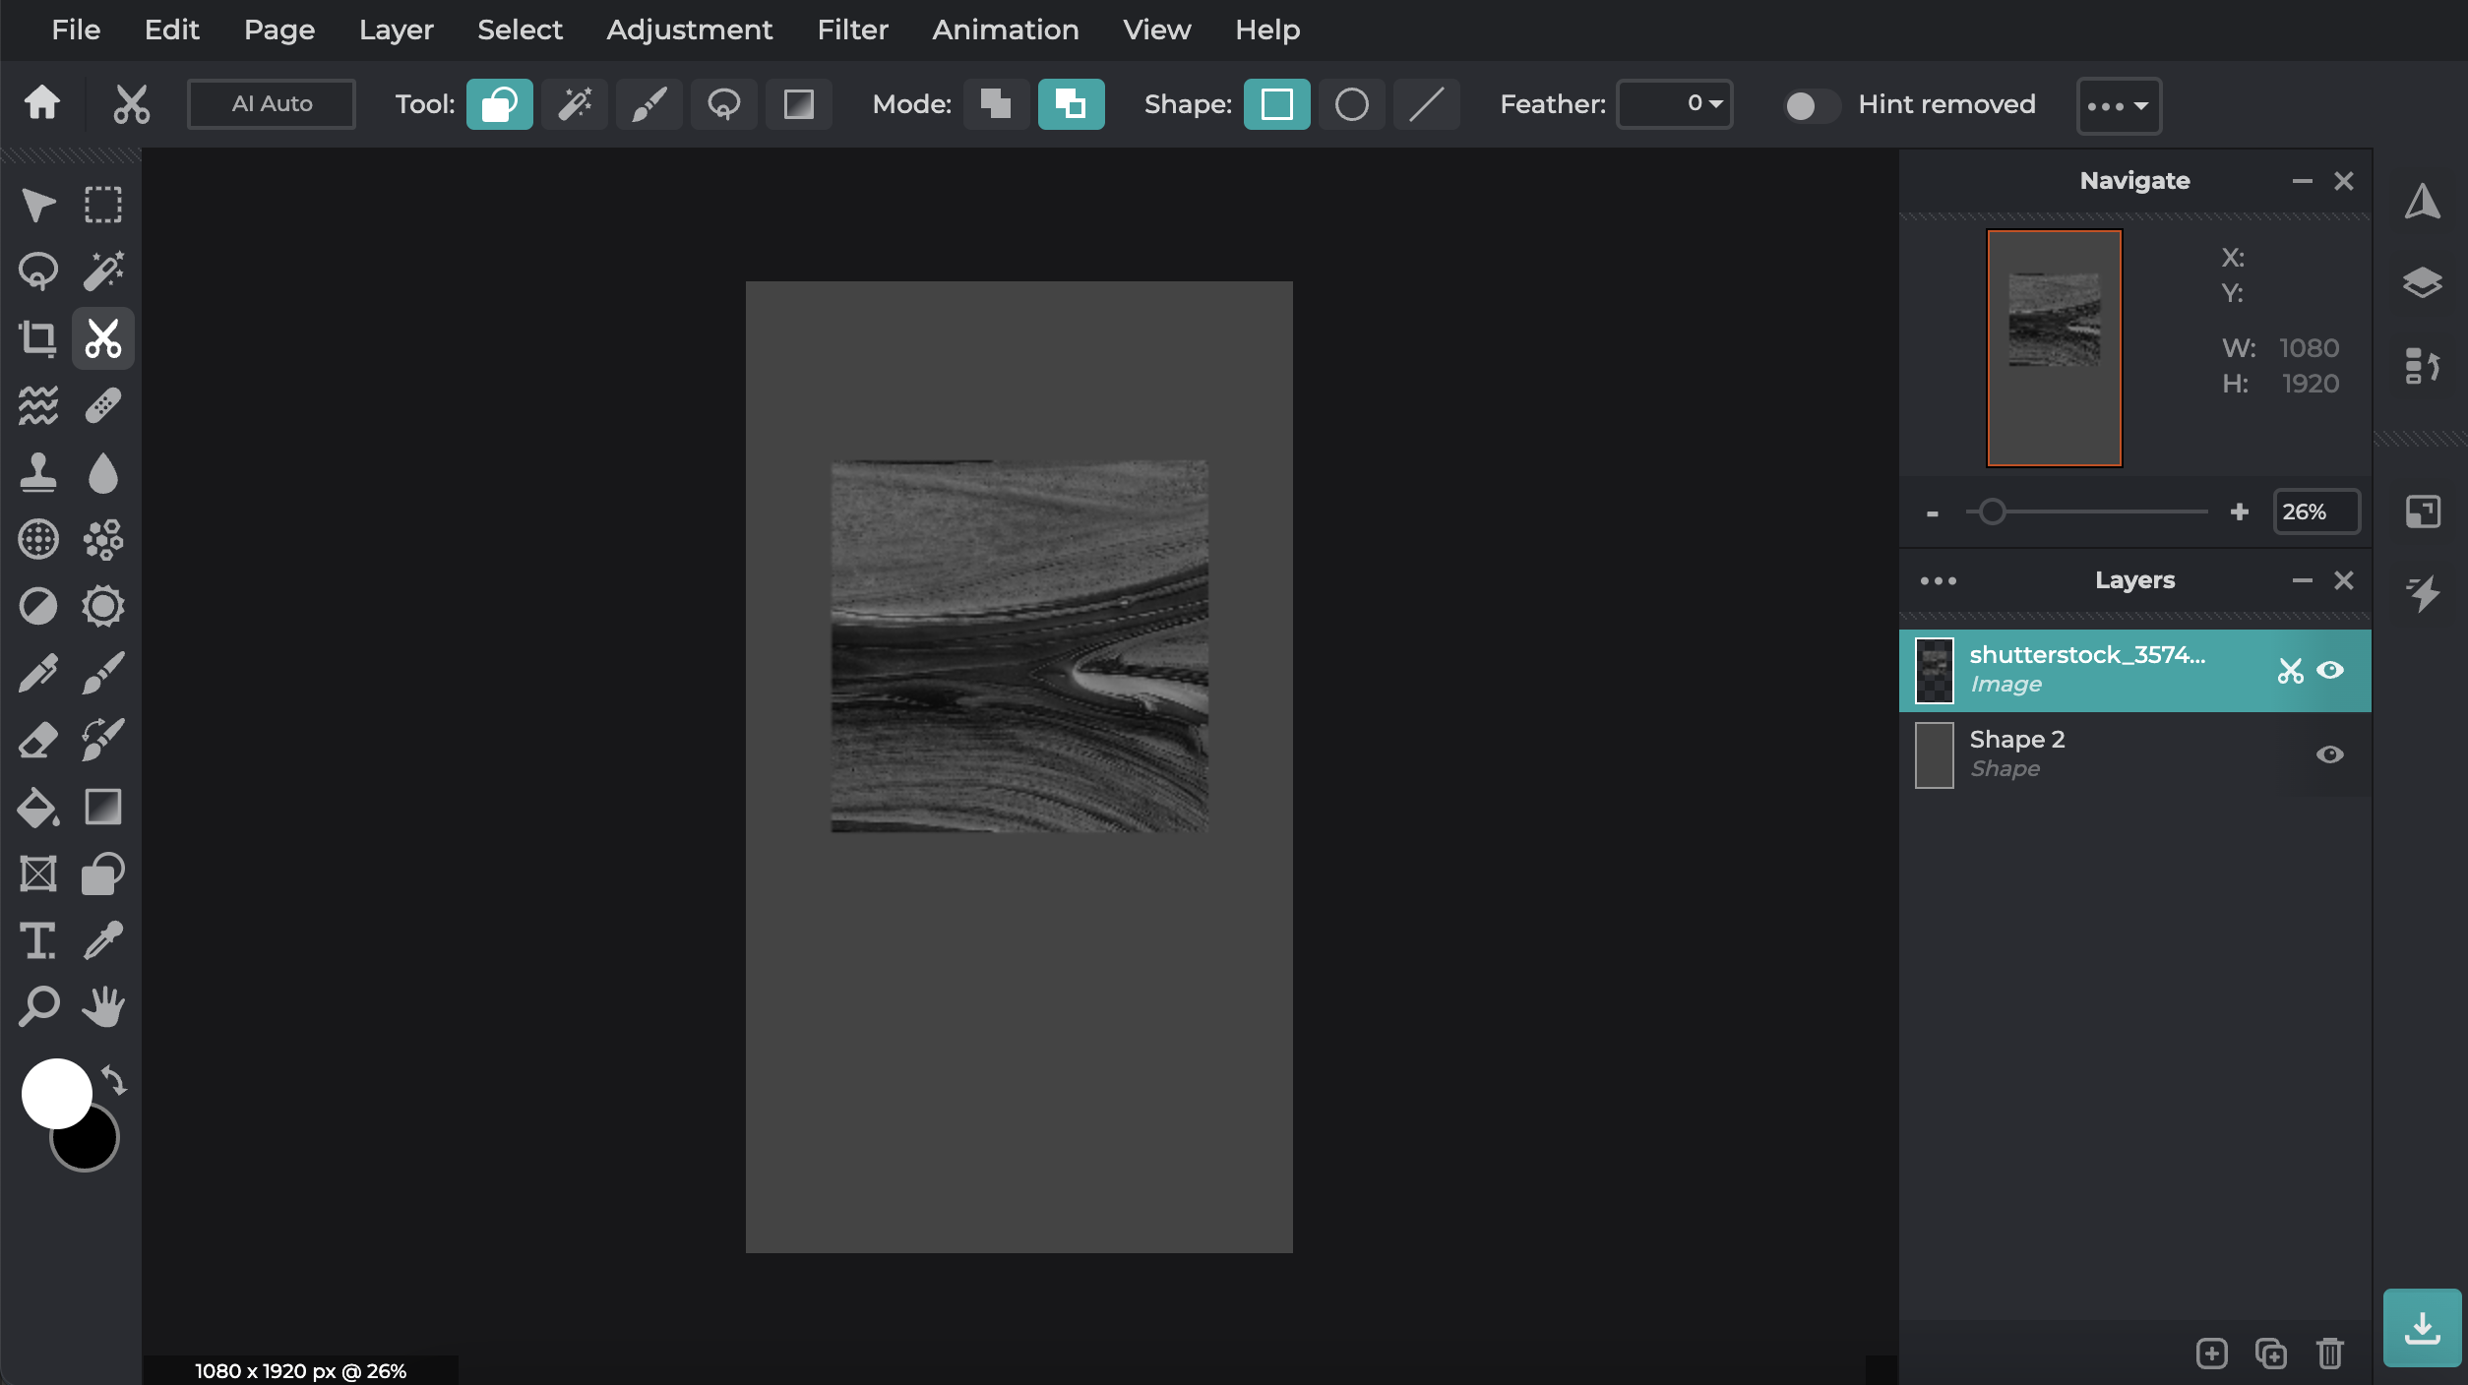Zoom in with the plus button
Image resolution: width=2468 pixels, height=1385 pixels.
pyautogui.click(x=2240, y=512)
